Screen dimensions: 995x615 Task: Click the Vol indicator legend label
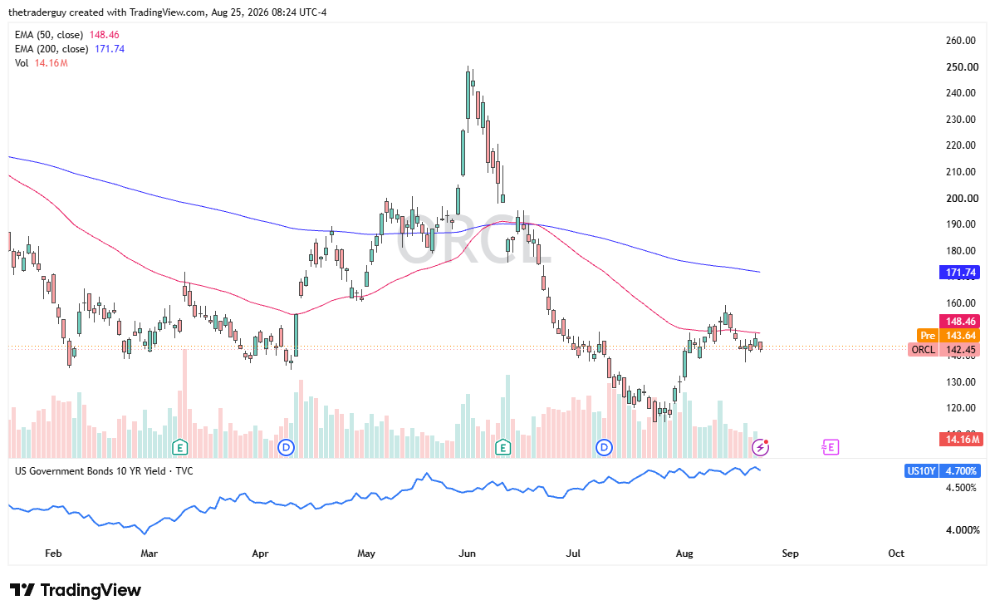pyautogui.click(x=22, y=63)
